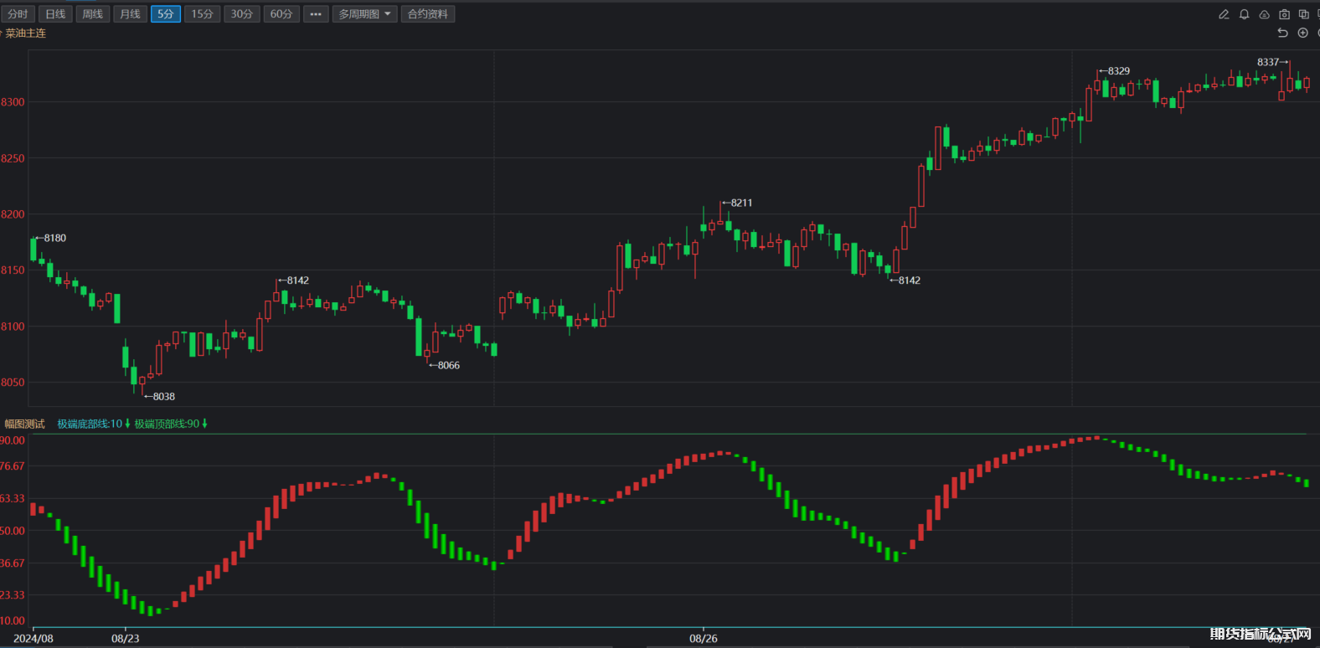
Task: Click the 08/23 date axis marker
Action: coord(126,638)
